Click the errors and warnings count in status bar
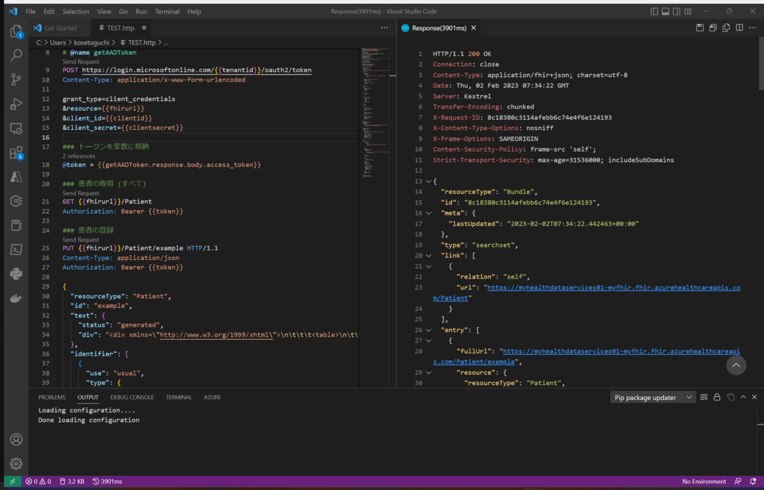The height and width of the screenshot is (490, 764). click(x=38, y=481)
